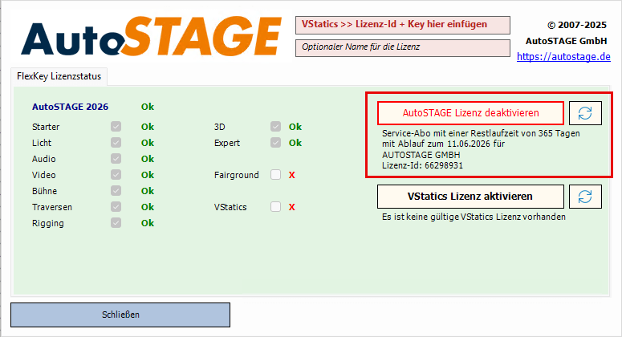Click the Bühne module label
Viewport: 622px width, 337px height.
point(44,191)
